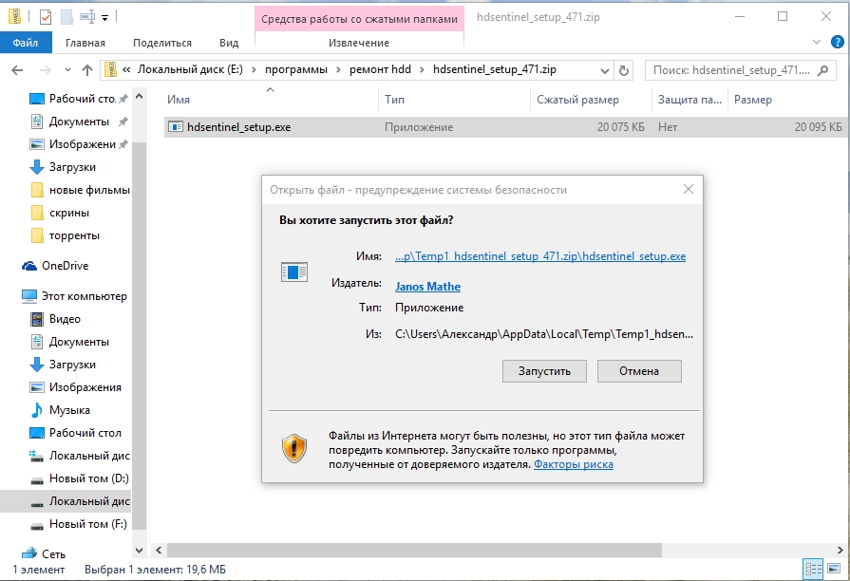Open the Файл menu tab

(26, 43)
